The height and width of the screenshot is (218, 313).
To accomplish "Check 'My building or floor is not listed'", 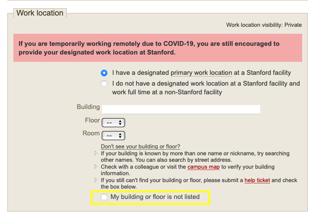I will (x=104, y=197).
